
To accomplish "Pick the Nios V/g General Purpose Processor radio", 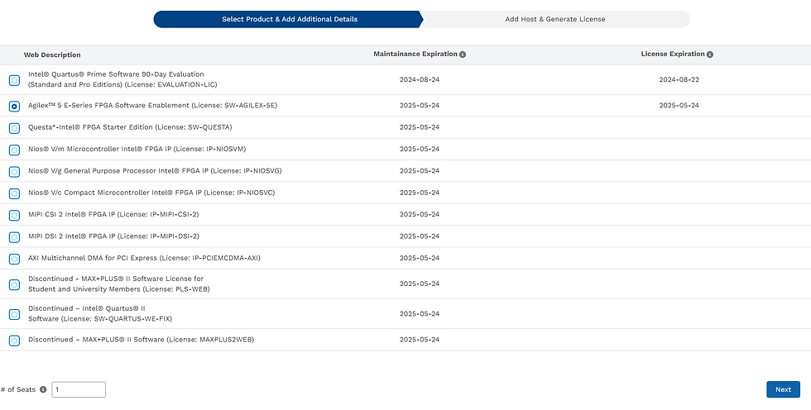I will click(x=15, y=171).
